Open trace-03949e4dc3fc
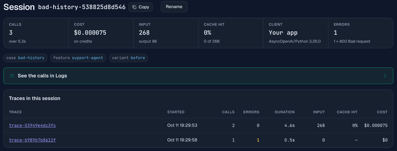Viewport: 397px width, 151px height. point(32,125)
